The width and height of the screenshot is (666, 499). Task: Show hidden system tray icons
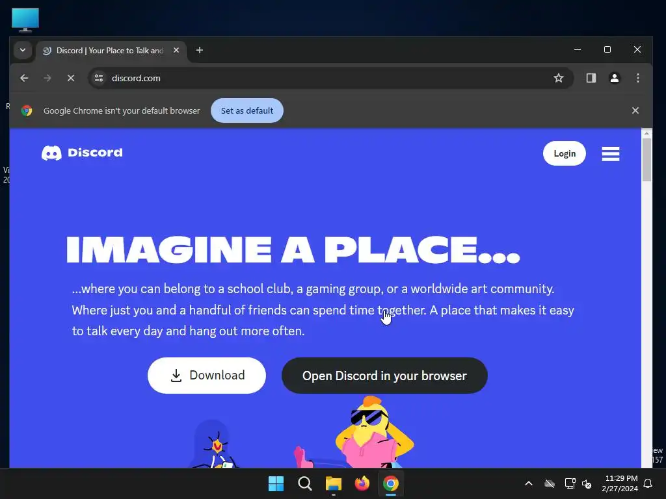coord(529,483)
